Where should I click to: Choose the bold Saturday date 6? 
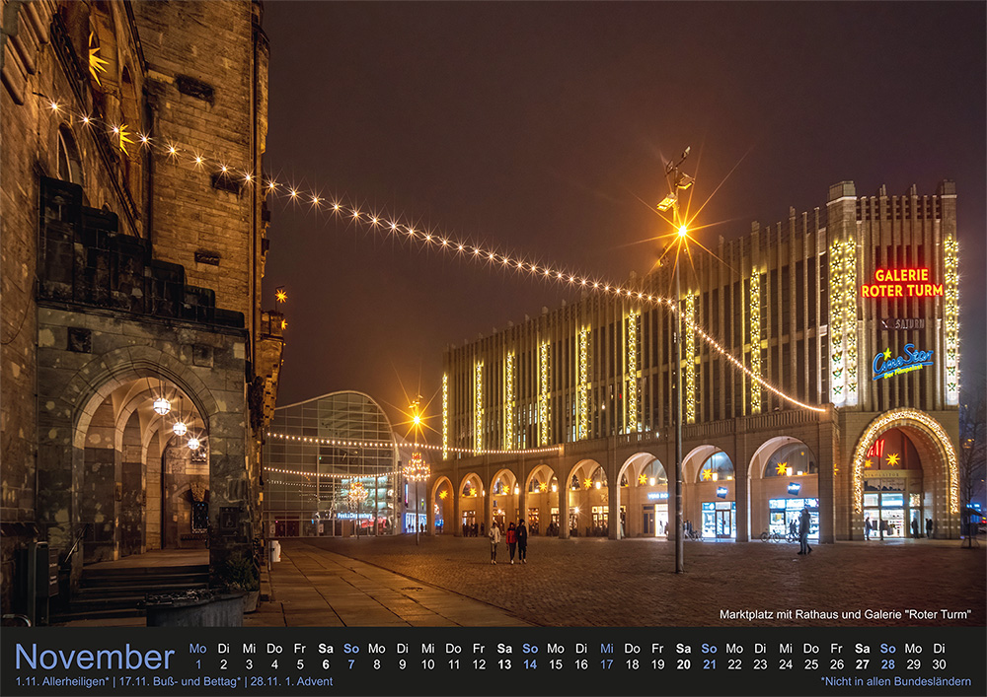tap(326, 664)
